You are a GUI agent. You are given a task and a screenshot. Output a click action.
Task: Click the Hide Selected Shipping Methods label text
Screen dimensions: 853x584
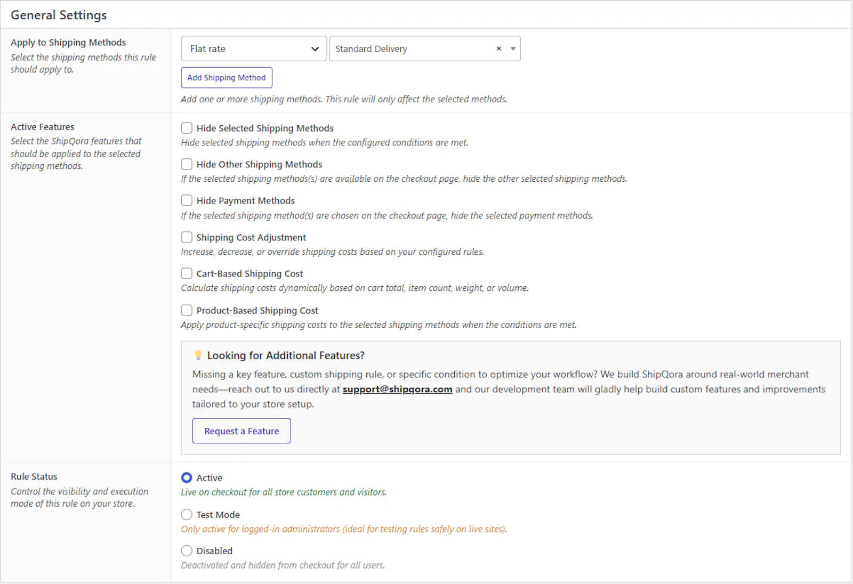pyautogui.click(x=265, y=128)
